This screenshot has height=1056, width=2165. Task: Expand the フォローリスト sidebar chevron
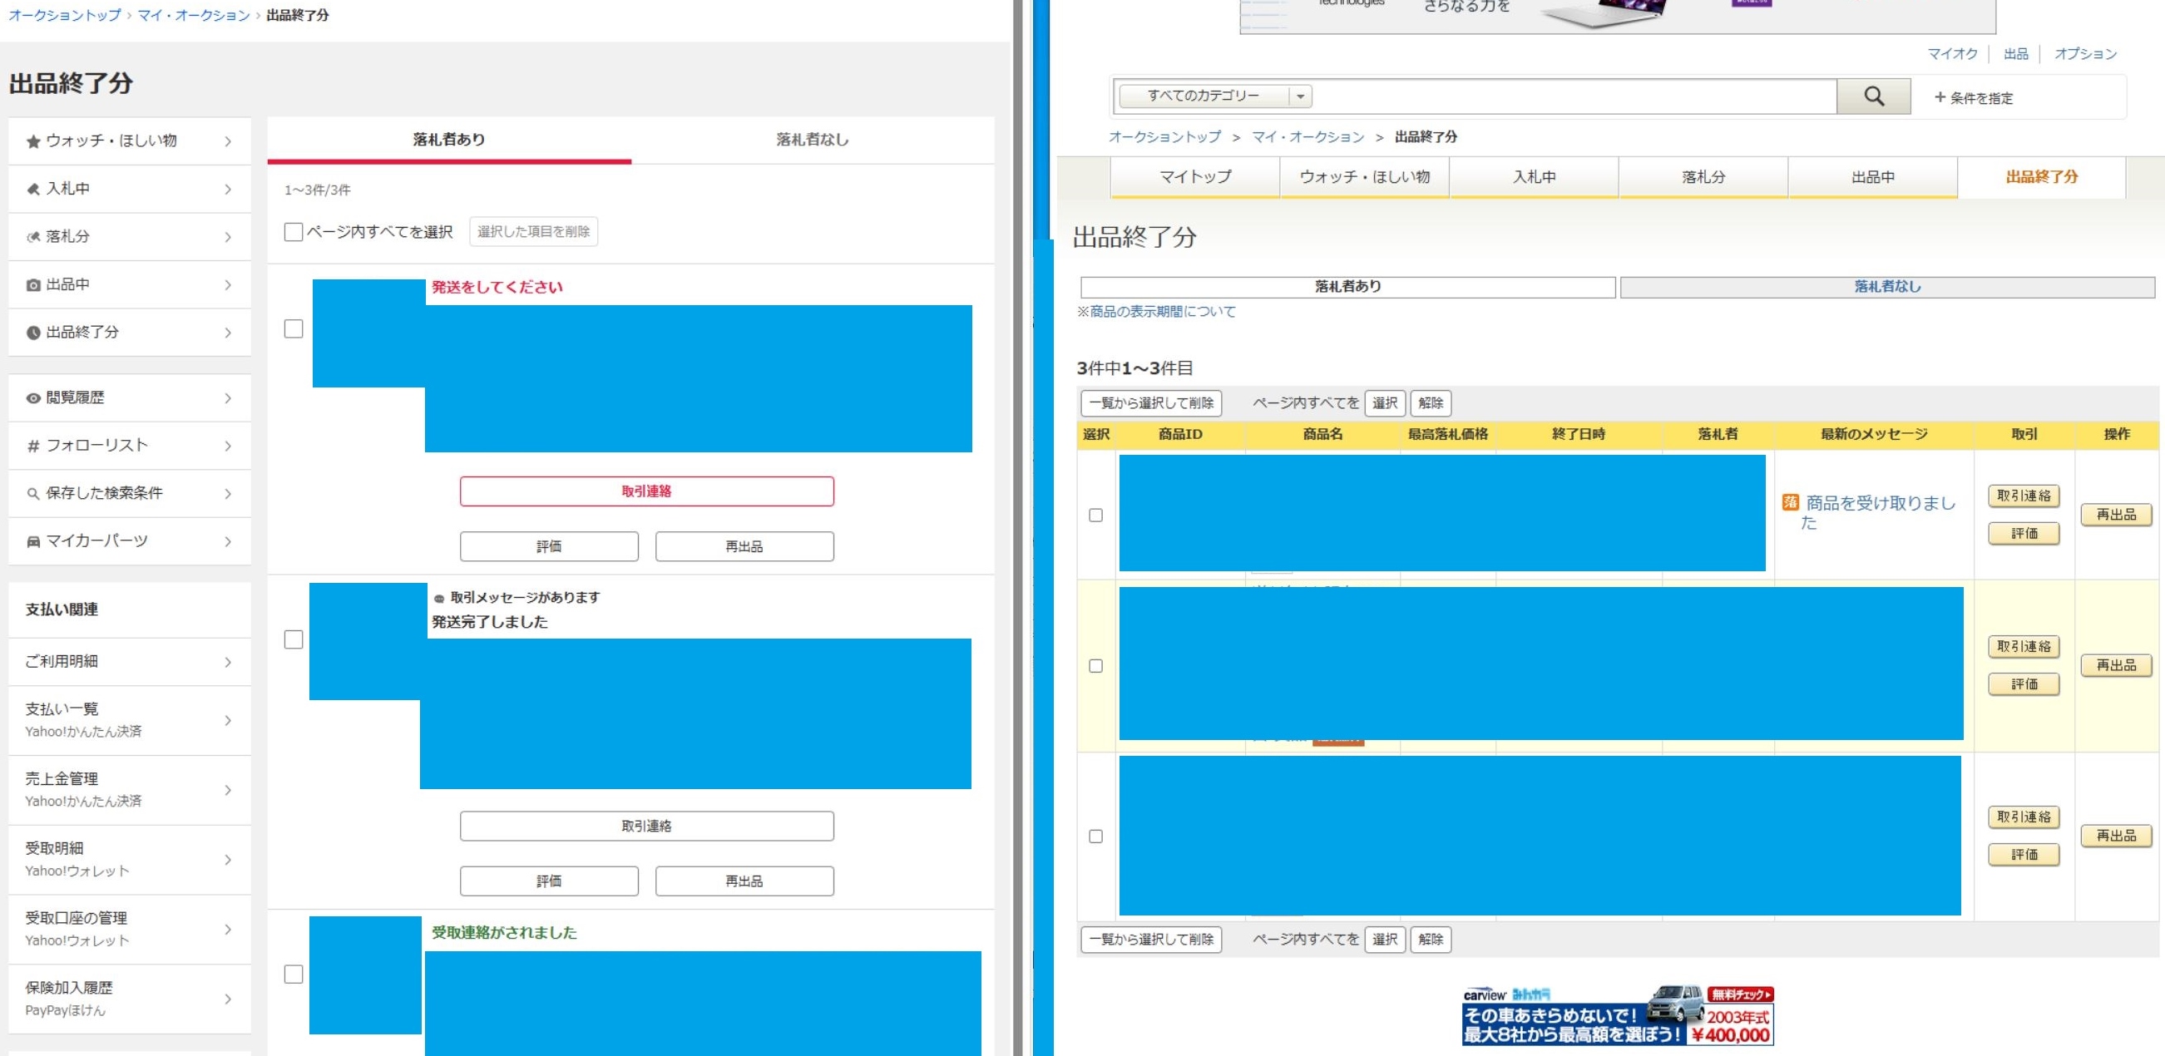tap(228, 446)
